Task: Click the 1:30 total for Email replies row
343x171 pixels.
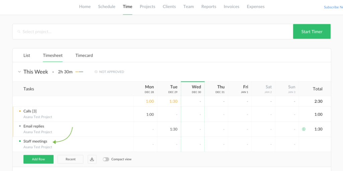Action: pyautogui.click(x=319, y=129)
